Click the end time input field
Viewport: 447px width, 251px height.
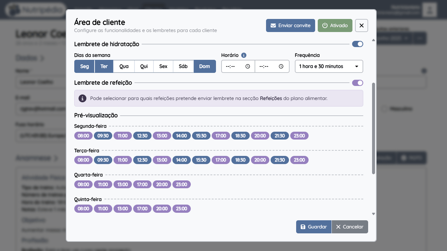pos(272,66)
